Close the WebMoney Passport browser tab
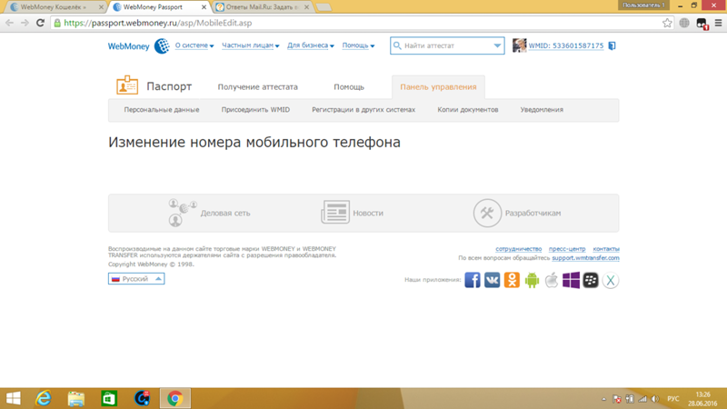727x409 pixels. point(204,7)
